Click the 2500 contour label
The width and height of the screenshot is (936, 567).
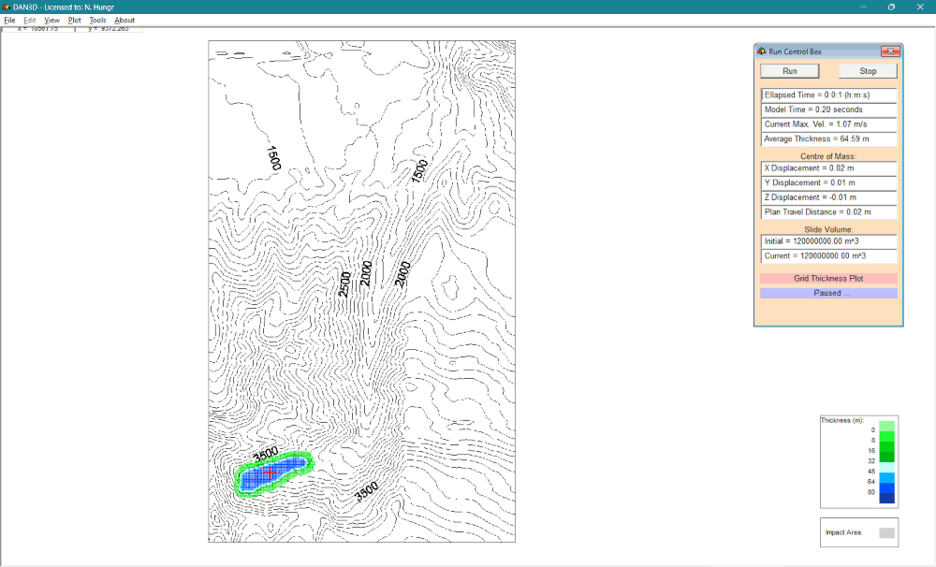click(344, 284)
